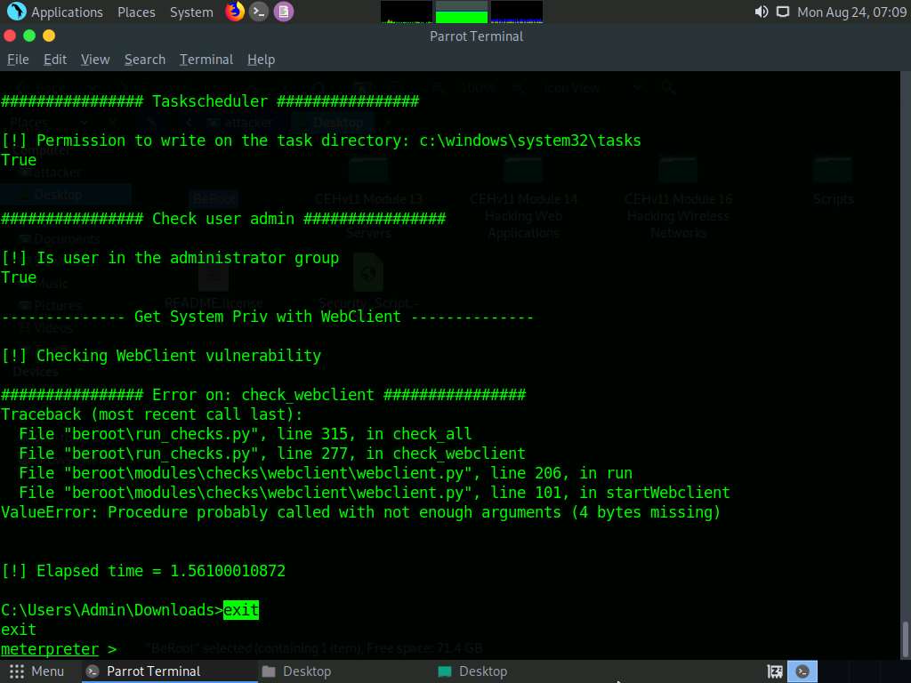Image resolution: width=911 pixels, height=683 pixels.
Task: Click 'Error on: check_webclient' line
Action: click(263, 395)
